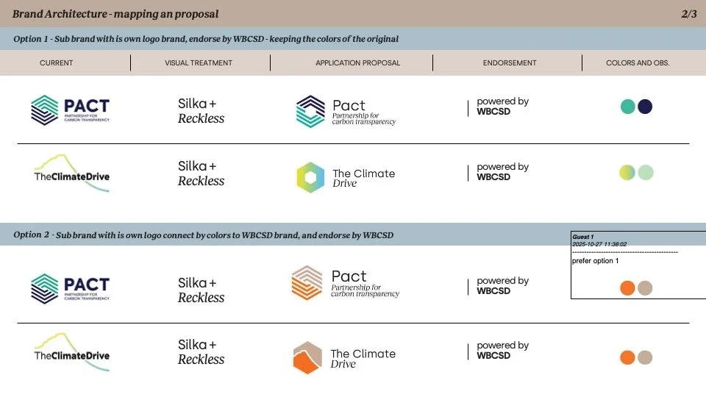Select the orange Climate Drive hexagon logo

click(x=307, y=358)
